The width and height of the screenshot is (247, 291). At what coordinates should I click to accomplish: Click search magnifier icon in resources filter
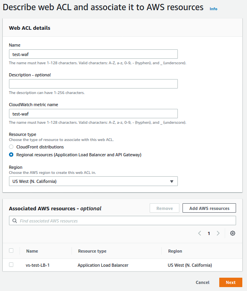(15, 221)
